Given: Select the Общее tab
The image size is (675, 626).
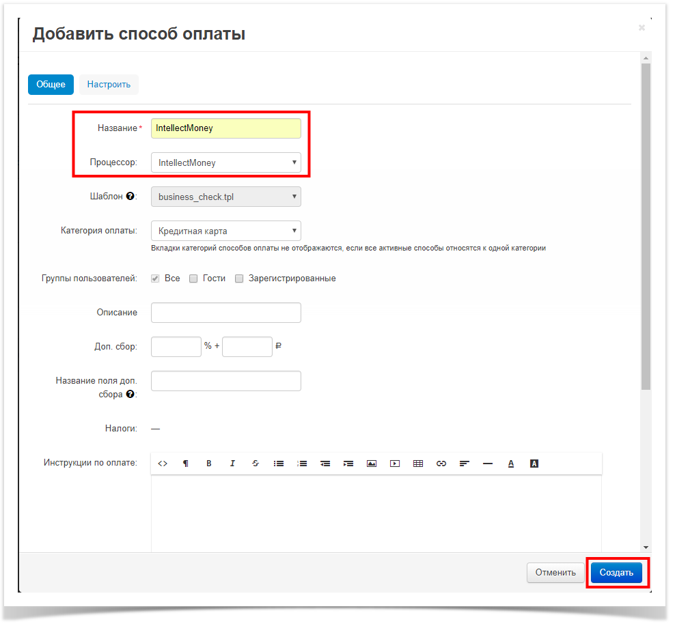Looking at the screenshot, I should coord(51,85).
